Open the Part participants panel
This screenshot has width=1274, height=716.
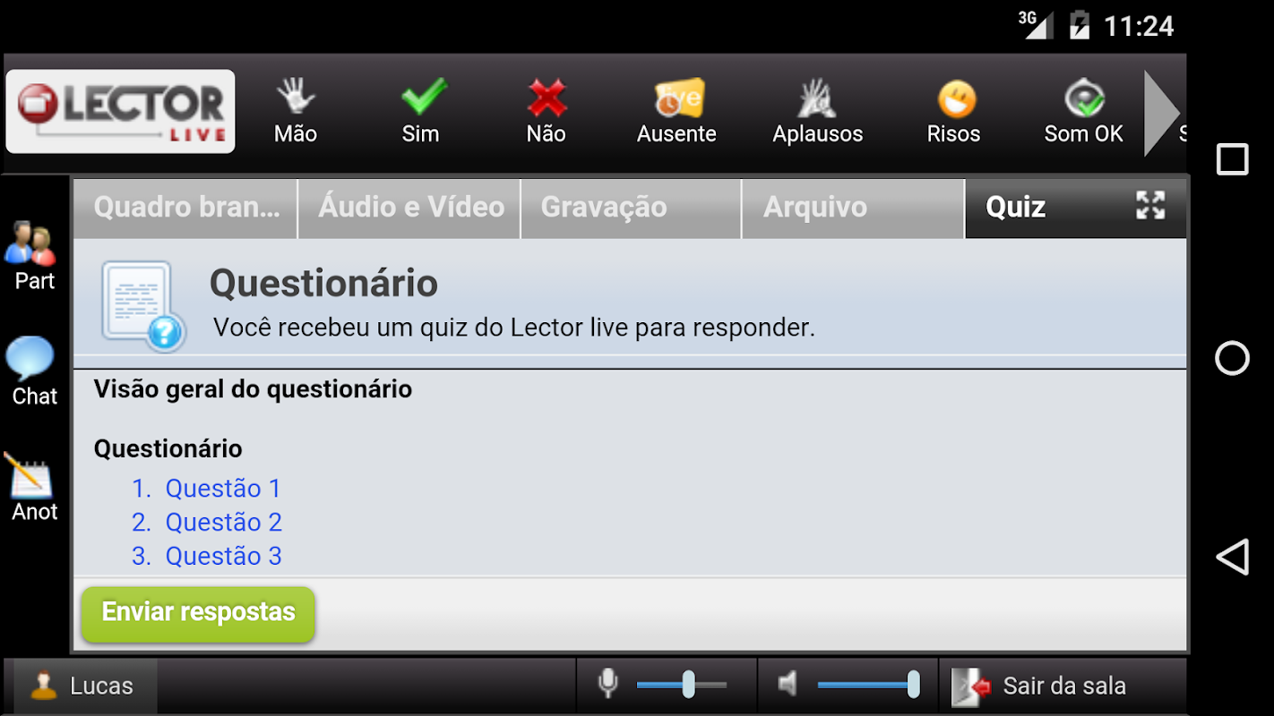coord(34,256)
